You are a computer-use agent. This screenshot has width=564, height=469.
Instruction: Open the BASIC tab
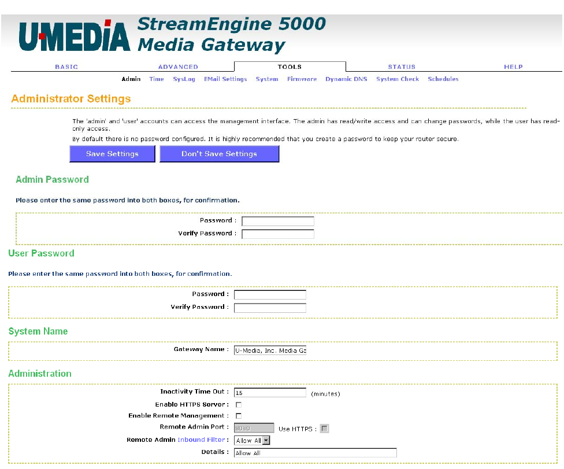coord(66,67)
